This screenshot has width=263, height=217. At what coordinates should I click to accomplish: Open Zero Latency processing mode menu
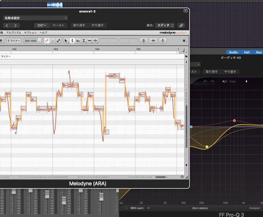coord(200,208)
